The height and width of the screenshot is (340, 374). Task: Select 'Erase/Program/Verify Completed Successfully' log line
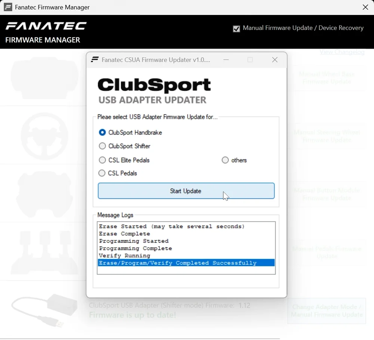pyautogui.click(x=186, y=263)
